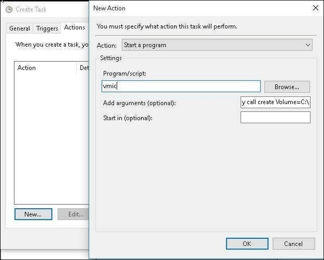
Task: Click the 'When you create a task' text
Action: [52, 44]
